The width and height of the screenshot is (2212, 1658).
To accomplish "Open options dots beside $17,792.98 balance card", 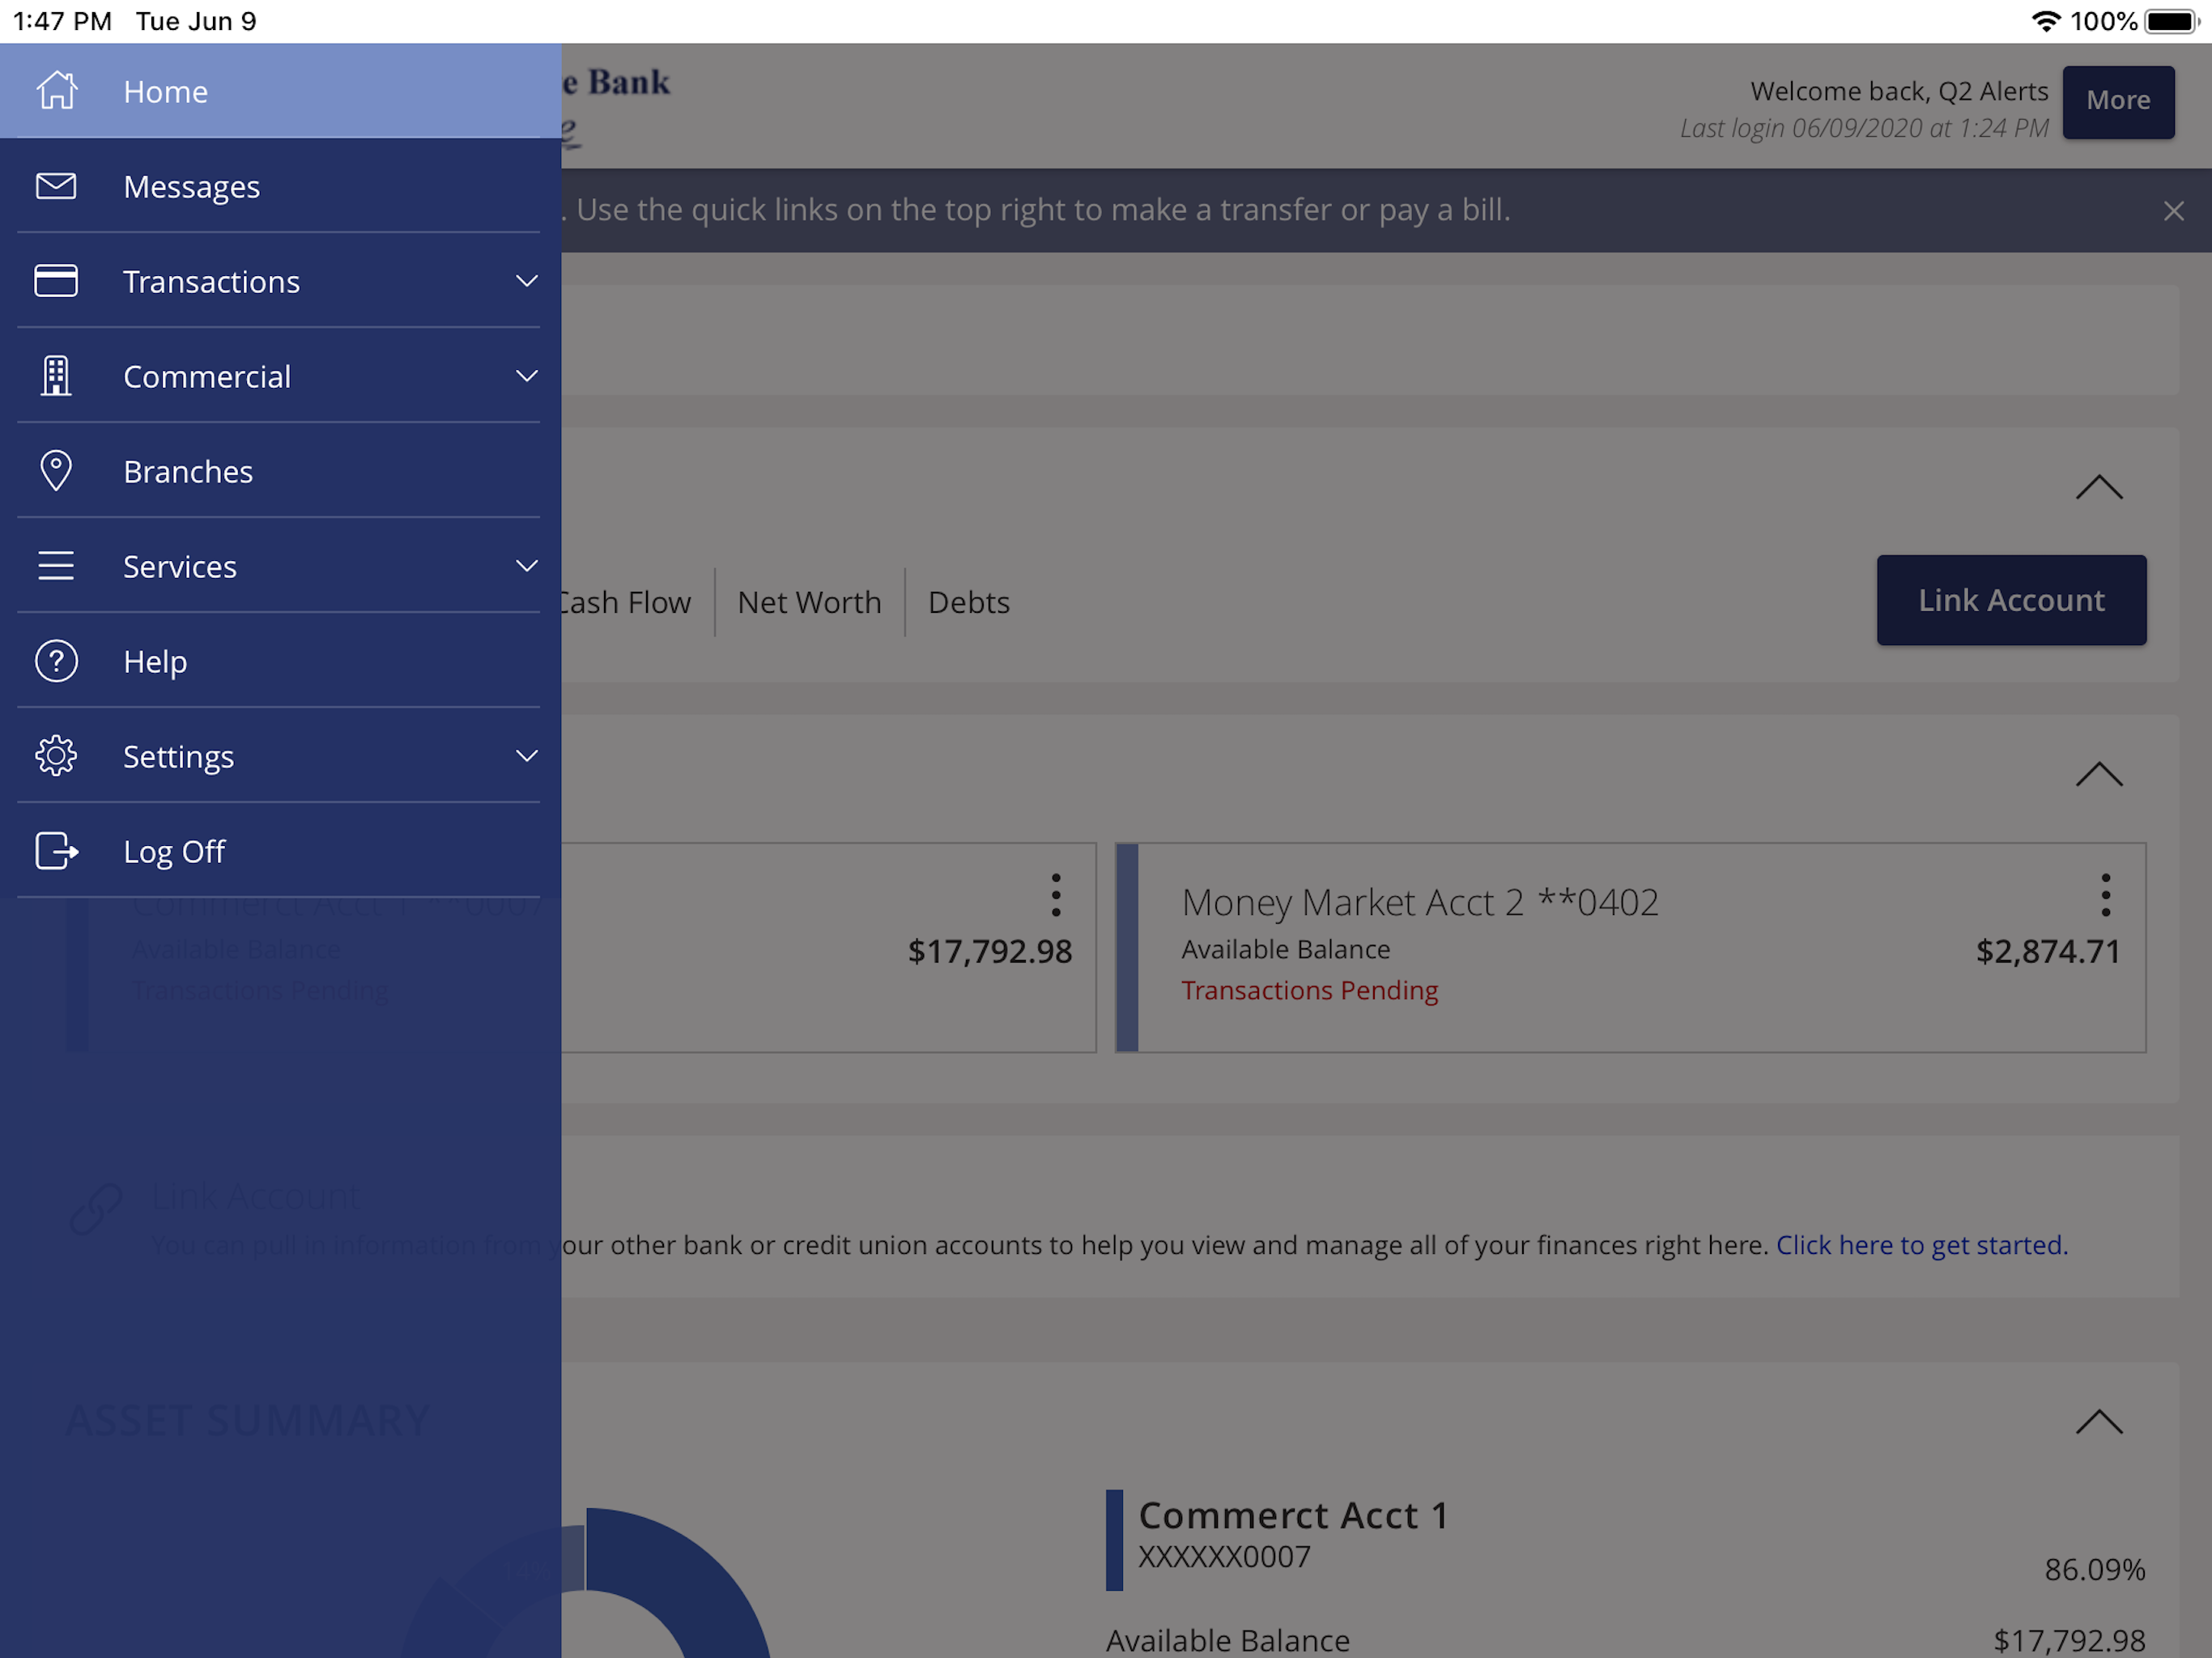I will pos(1056,895).
